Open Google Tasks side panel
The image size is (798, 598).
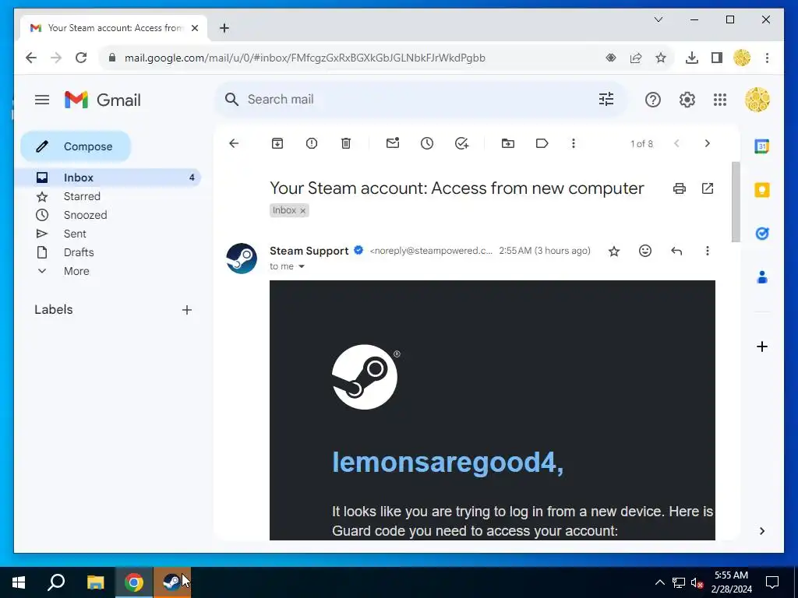pyautogui.click(x=762, y=234)
